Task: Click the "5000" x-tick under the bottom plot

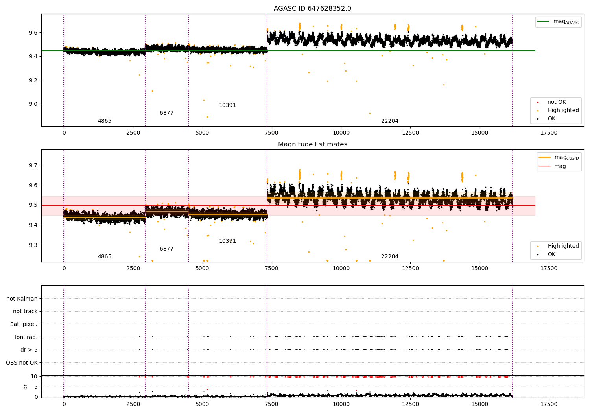Action: (203, 404)
